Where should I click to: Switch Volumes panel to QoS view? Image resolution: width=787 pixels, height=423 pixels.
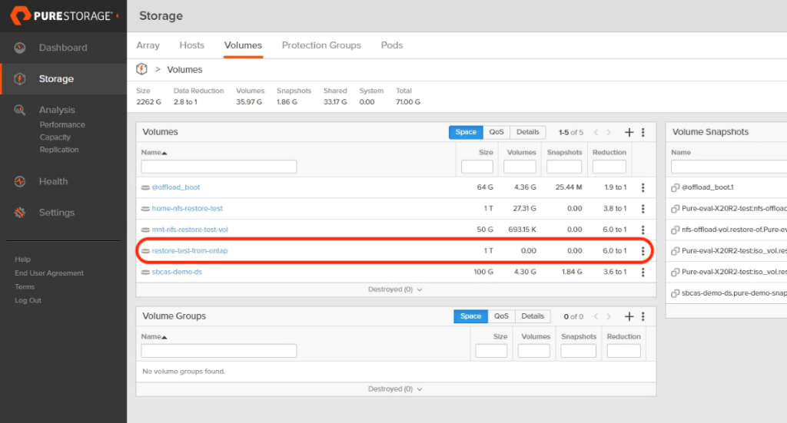[x=496, y=132]
